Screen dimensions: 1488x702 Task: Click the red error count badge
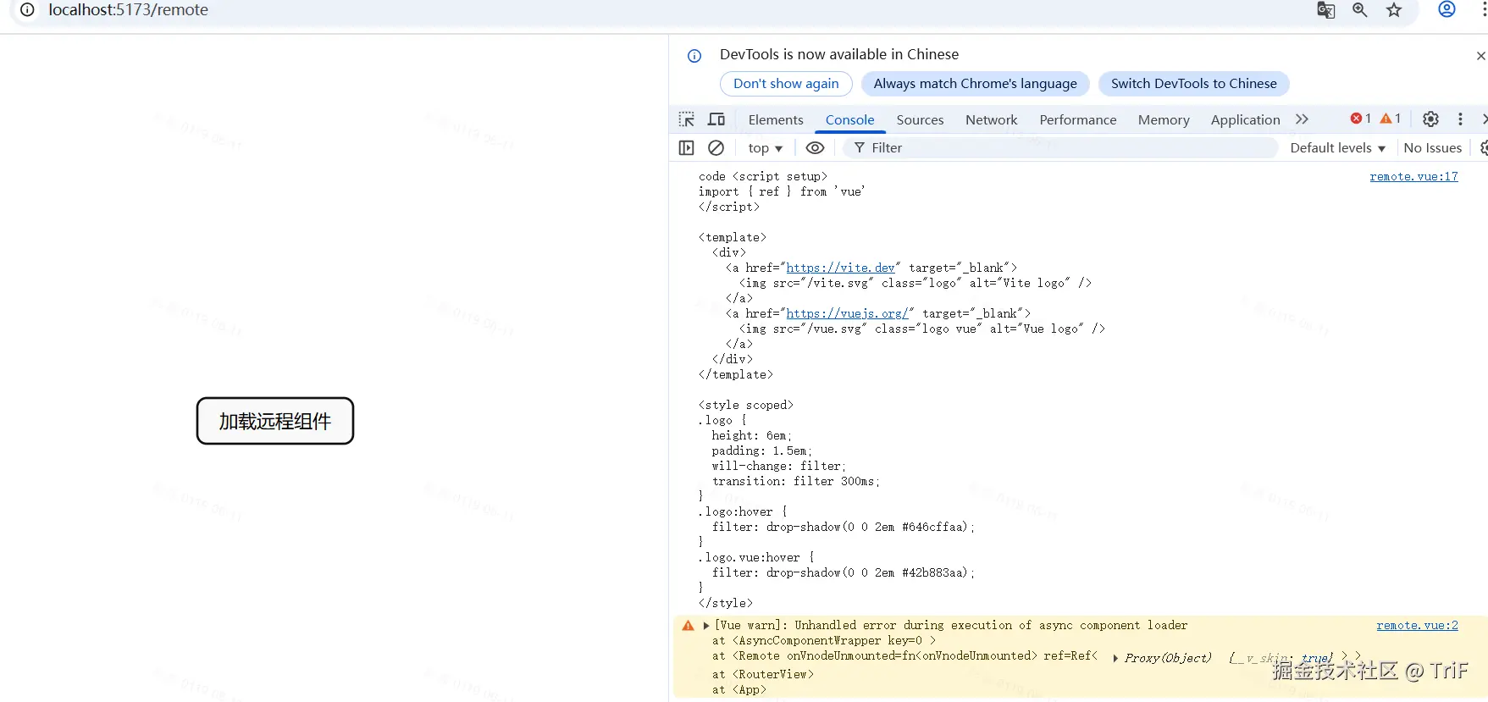pos(1361,119)
